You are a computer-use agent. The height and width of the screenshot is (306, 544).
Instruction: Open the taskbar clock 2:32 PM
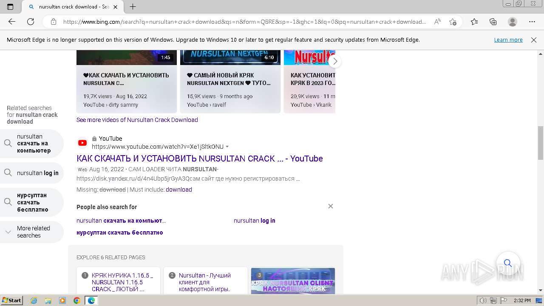[522, 300]
